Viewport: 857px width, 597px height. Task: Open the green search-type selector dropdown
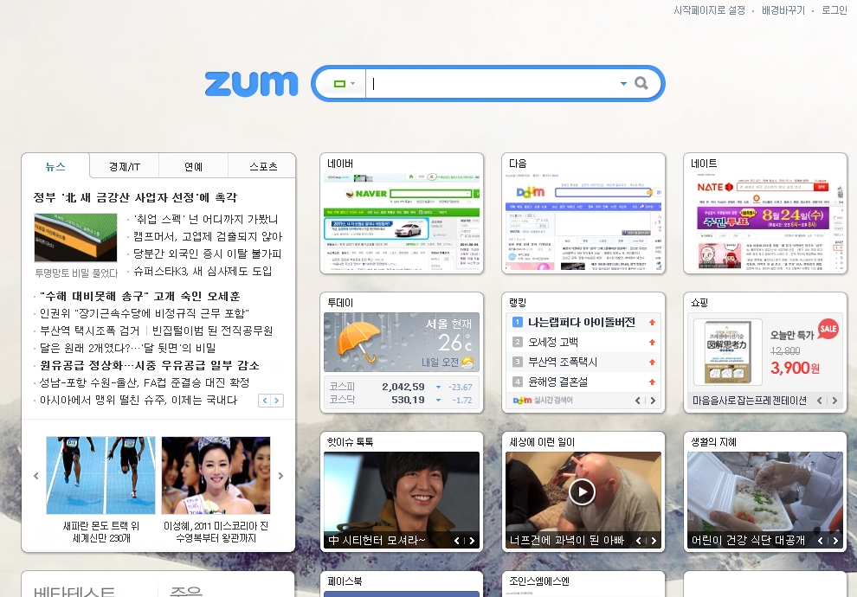(x=345, y=84)
